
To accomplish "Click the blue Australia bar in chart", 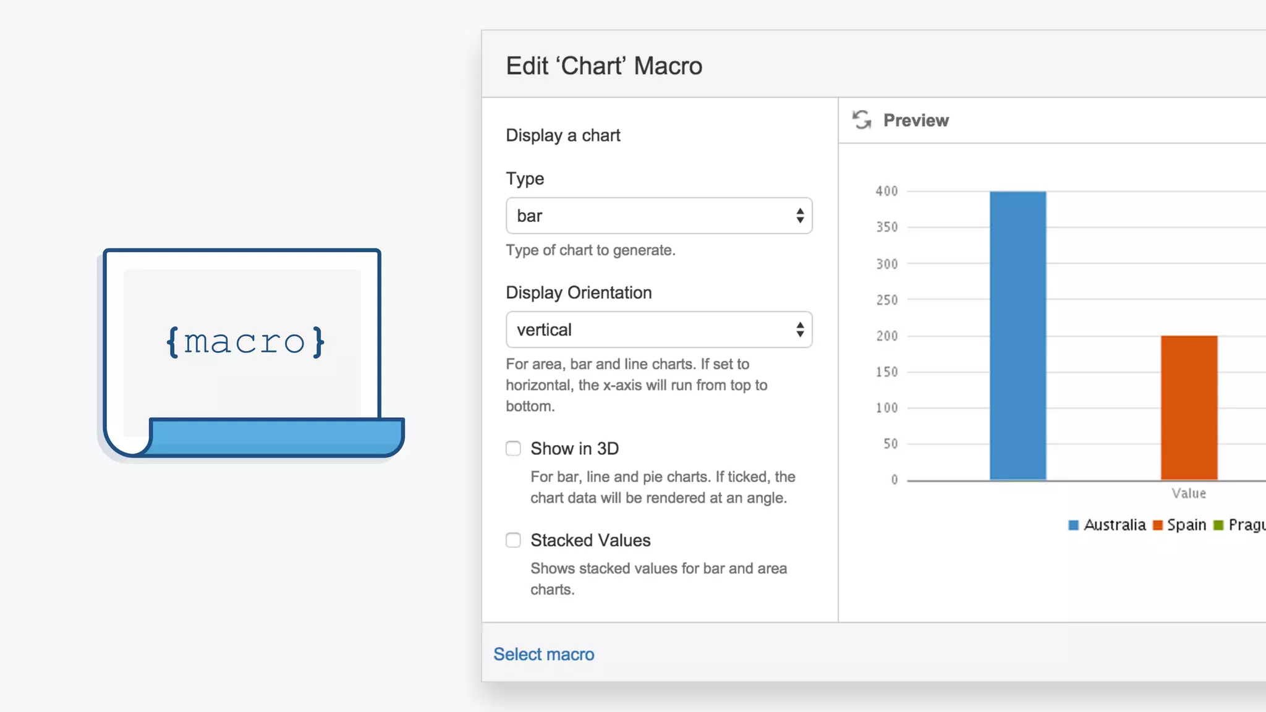I will (x=1017, y=336).
